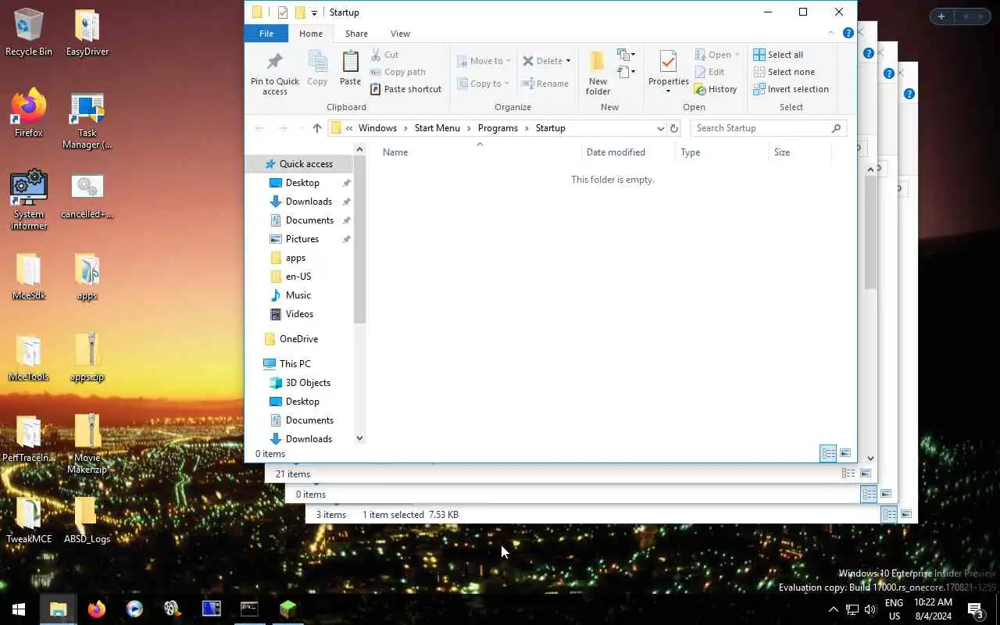The height and width of the screenshot is (625, 1000).
Task: Click the search magnifier icon
Action: pos(836,128)
